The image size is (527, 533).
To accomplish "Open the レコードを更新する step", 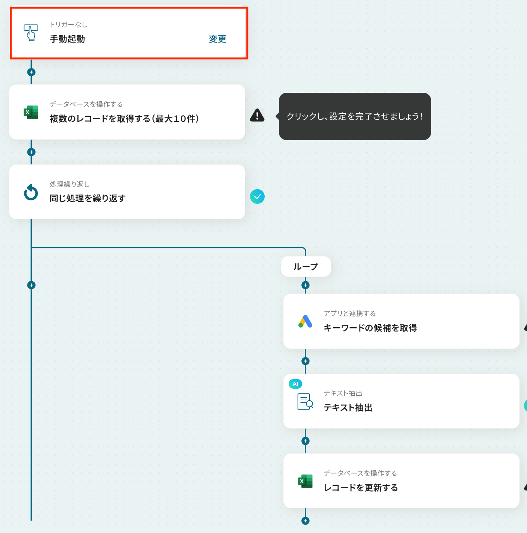I will (x=401, y=481).
